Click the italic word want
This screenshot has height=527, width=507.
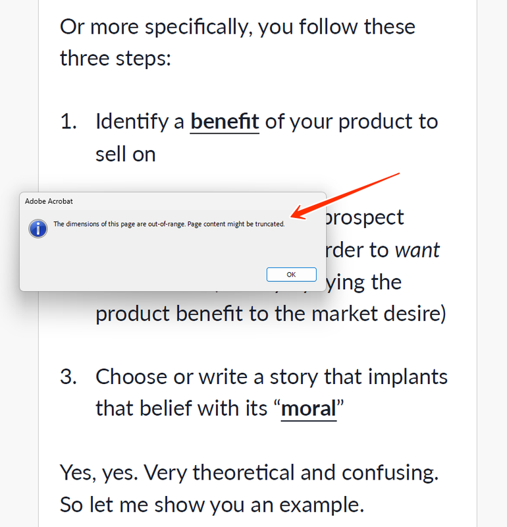coord(417,250)
